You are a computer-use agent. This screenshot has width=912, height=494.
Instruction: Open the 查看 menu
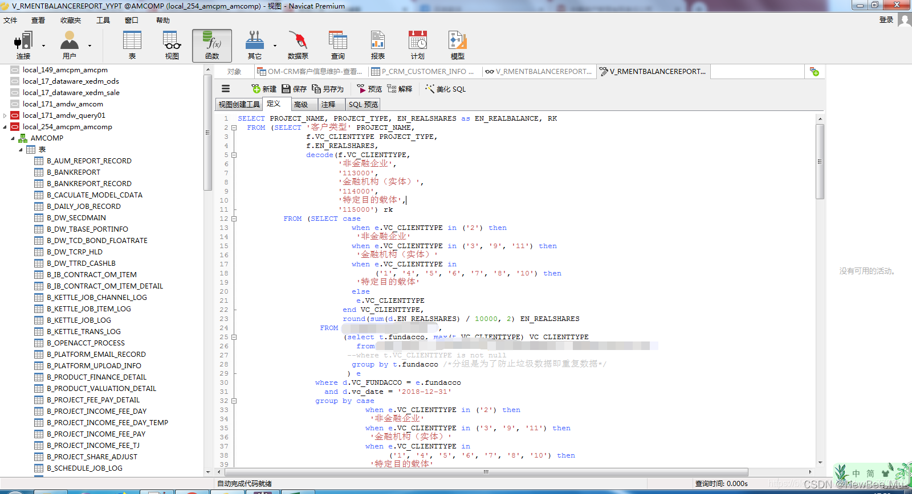pos(38,20)
